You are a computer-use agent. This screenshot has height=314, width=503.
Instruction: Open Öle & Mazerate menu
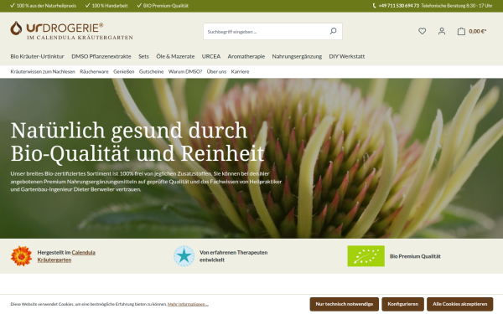(x=175, y=56)
